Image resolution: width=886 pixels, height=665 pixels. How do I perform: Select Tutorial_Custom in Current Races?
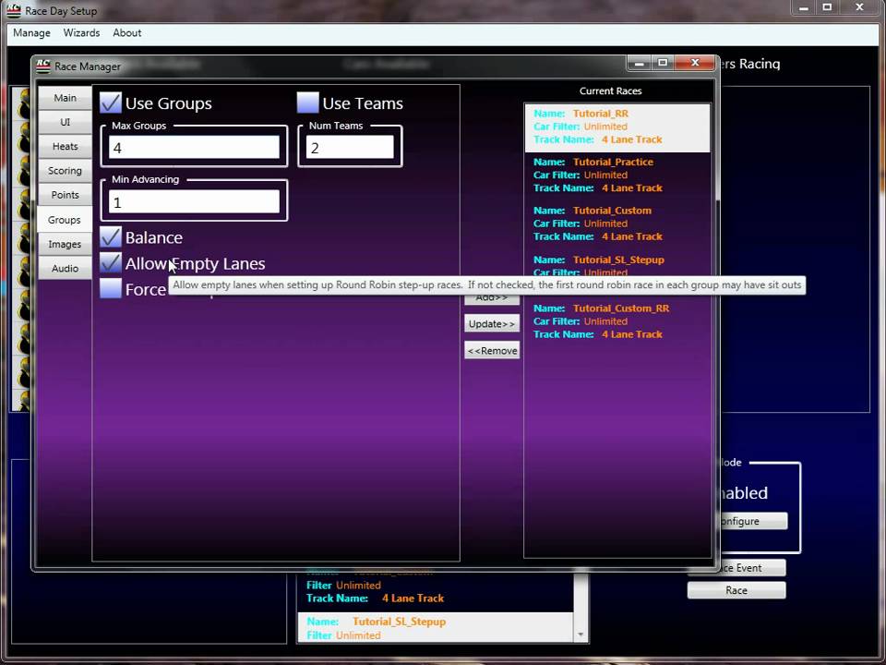point(617,224)
